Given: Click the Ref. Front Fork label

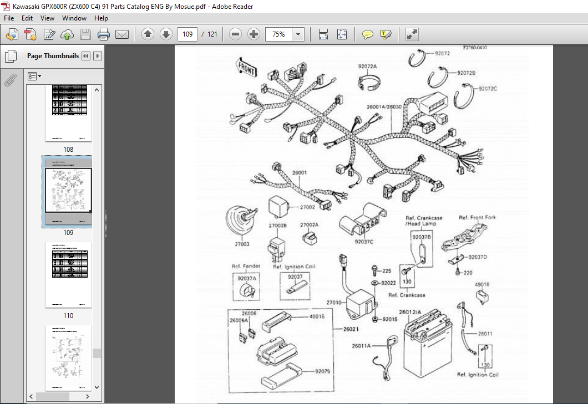Looking at the screenshot, I should click(x=477, y=217).
